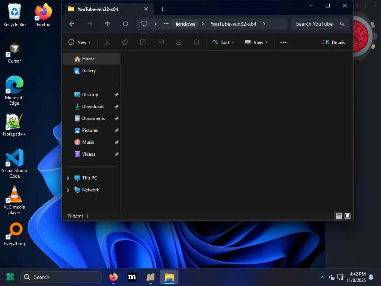Click the pin icon beside Downloads
The image size is (381, 286).
tap(116, 107)
